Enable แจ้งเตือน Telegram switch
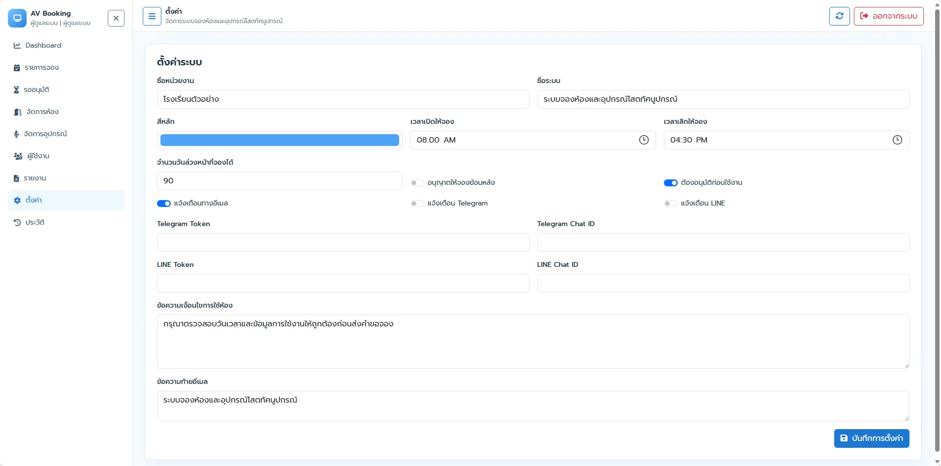The height and width of the screenshot is (466, 941). tap(417, 204)
